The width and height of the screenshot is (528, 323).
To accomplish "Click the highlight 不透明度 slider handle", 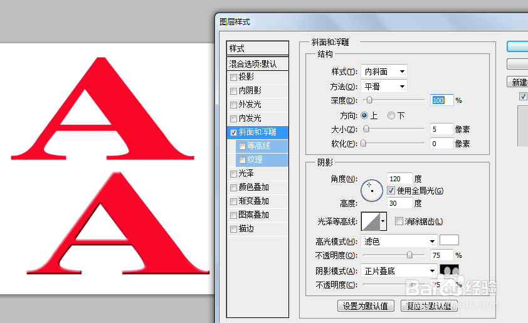I will 409,255.
